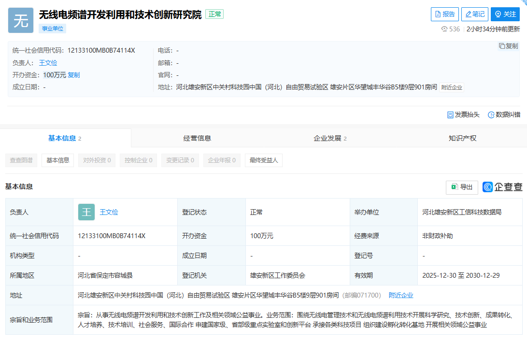Click the 导出 export button
527x342 pixels.
pyautogui.click(x=462, y=187)
